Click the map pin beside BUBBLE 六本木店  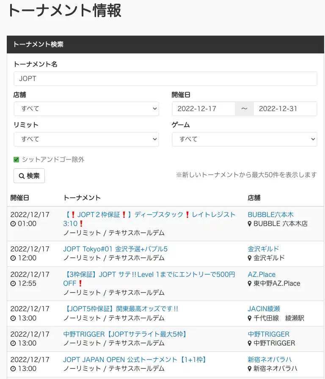pyautogui.click(x=250, y=224)
